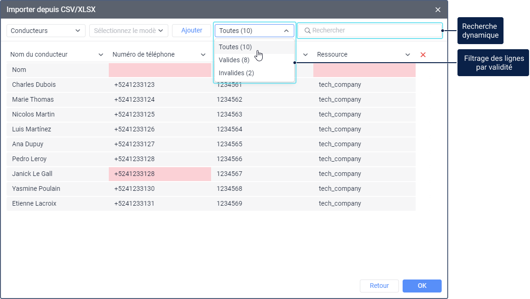
Task: Click Marie Thomas's tech_company resource cell
Action: click(364, 99)
